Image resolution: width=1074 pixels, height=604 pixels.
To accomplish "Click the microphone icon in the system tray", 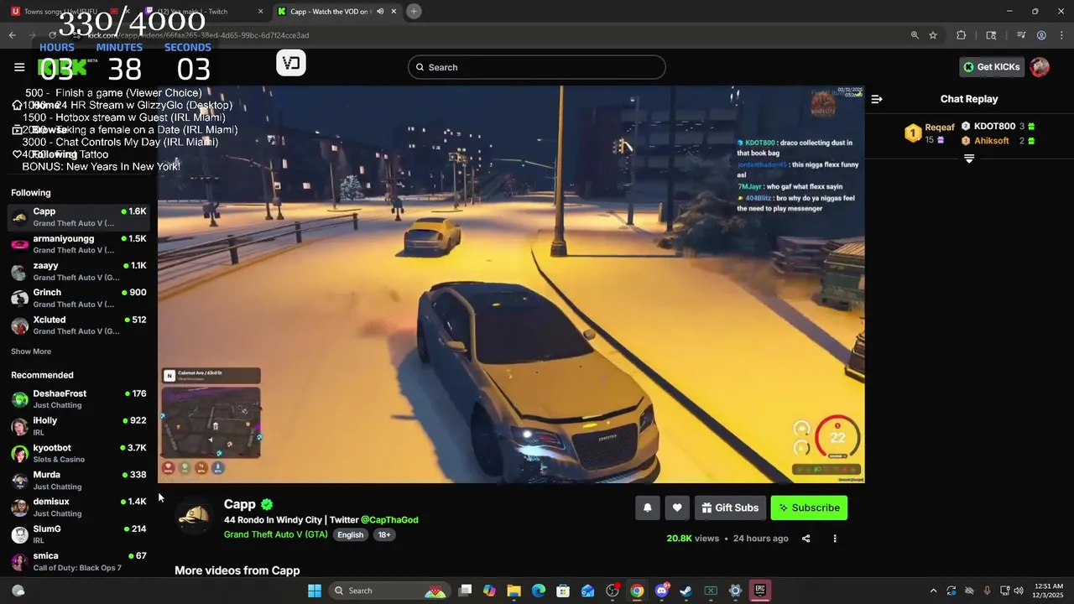I will tap(987, 591).
